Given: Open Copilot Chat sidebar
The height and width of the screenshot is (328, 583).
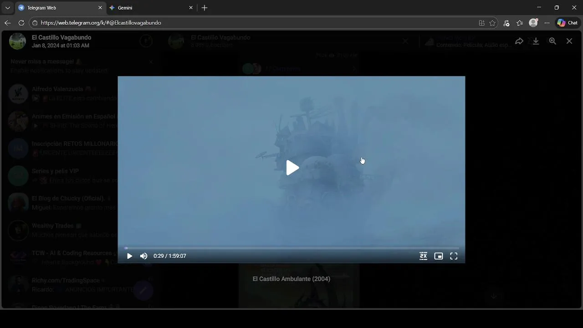Looking at the screenshot, I should [568, 23].
